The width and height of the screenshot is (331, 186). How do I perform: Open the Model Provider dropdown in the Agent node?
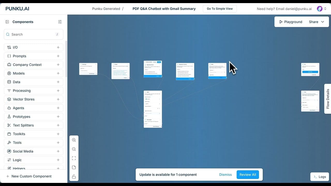(153, 99)
